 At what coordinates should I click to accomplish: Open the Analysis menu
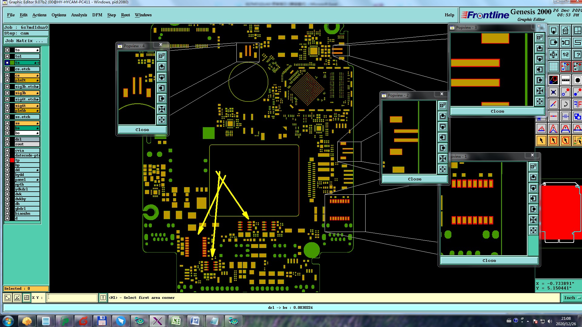coord(79,15)
